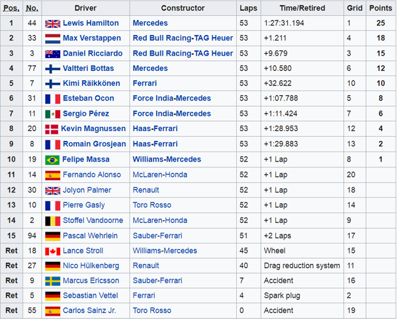
Task: Open the Sebastian Vettel link
Action: pyautogui.click(x=91, y=295)
